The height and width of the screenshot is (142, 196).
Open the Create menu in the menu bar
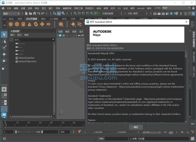[23, 8]
